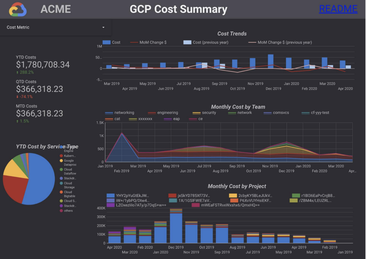Image resolution: width=366 pixels, height=259 pixels.
Task: Click the Google Dataproc legend dot
Action: 61,161
